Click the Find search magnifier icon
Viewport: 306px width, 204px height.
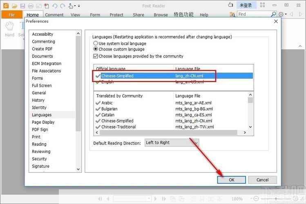click(273, 14)
